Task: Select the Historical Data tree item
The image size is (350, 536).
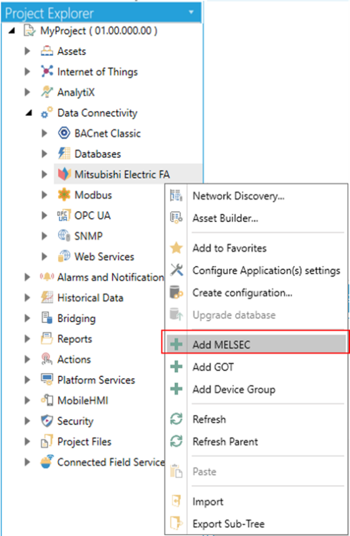Action: click(x=90, y=298)
